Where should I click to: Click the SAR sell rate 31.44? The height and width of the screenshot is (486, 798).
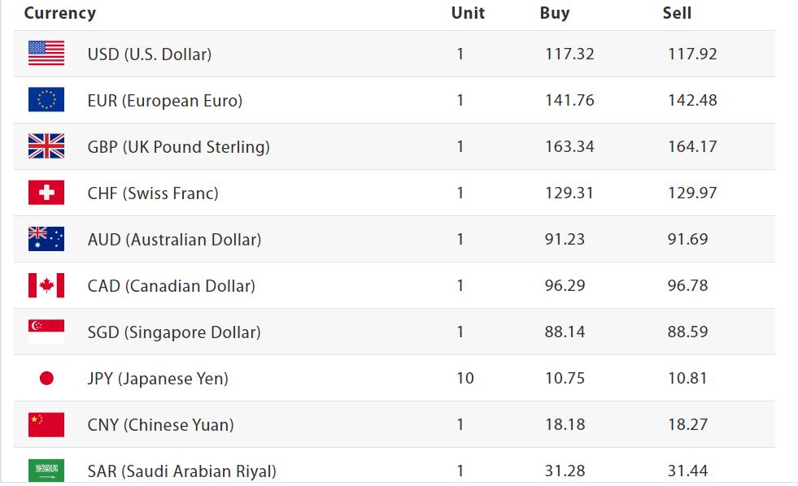(x=687, y=471)
